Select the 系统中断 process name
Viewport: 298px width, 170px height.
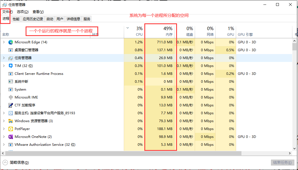point(21,82)
